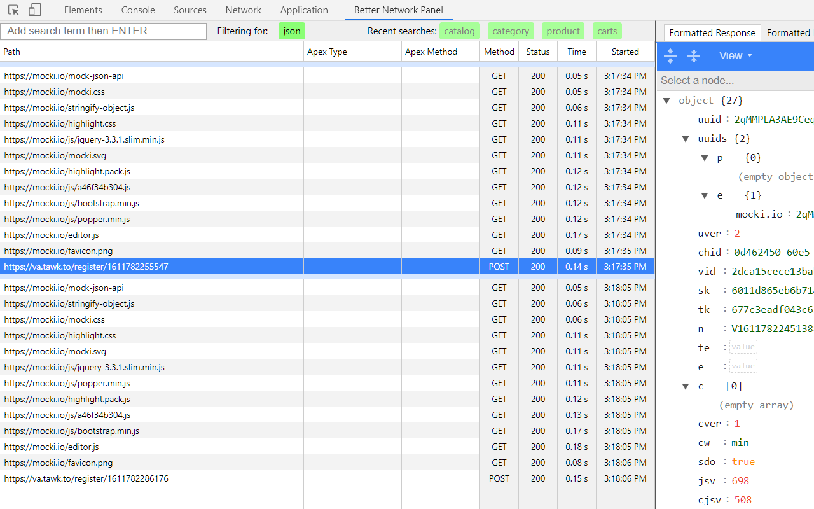Select the first mocki.io/mock-json-api request at 3:17:34

point(328,76)
